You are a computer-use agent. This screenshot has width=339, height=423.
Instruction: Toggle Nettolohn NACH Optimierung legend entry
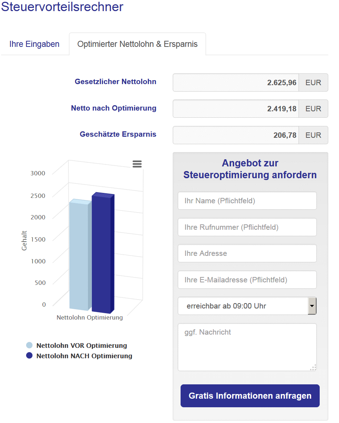(84, 356)
